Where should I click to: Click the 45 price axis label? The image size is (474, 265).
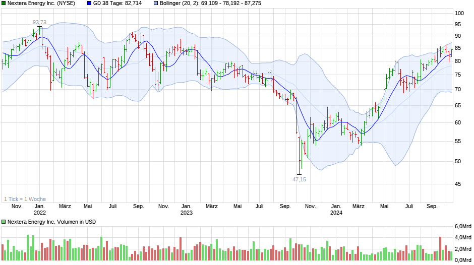[458, 184]
